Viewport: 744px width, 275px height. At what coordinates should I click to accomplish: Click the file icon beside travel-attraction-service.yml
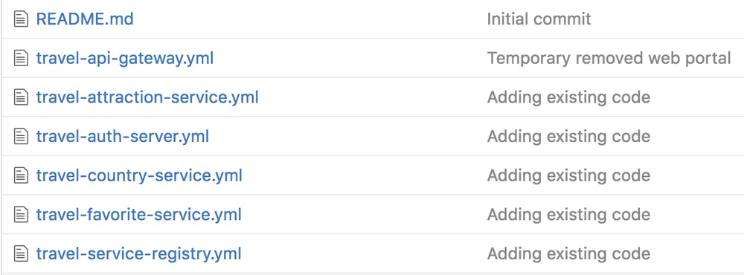(20, 97)
